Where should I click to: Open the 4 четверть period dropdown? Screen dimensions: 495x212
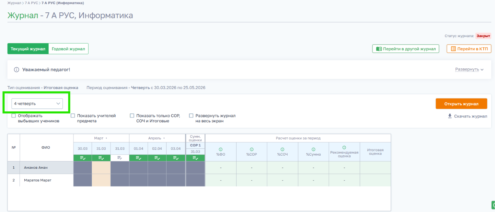(x=37, y=103)
